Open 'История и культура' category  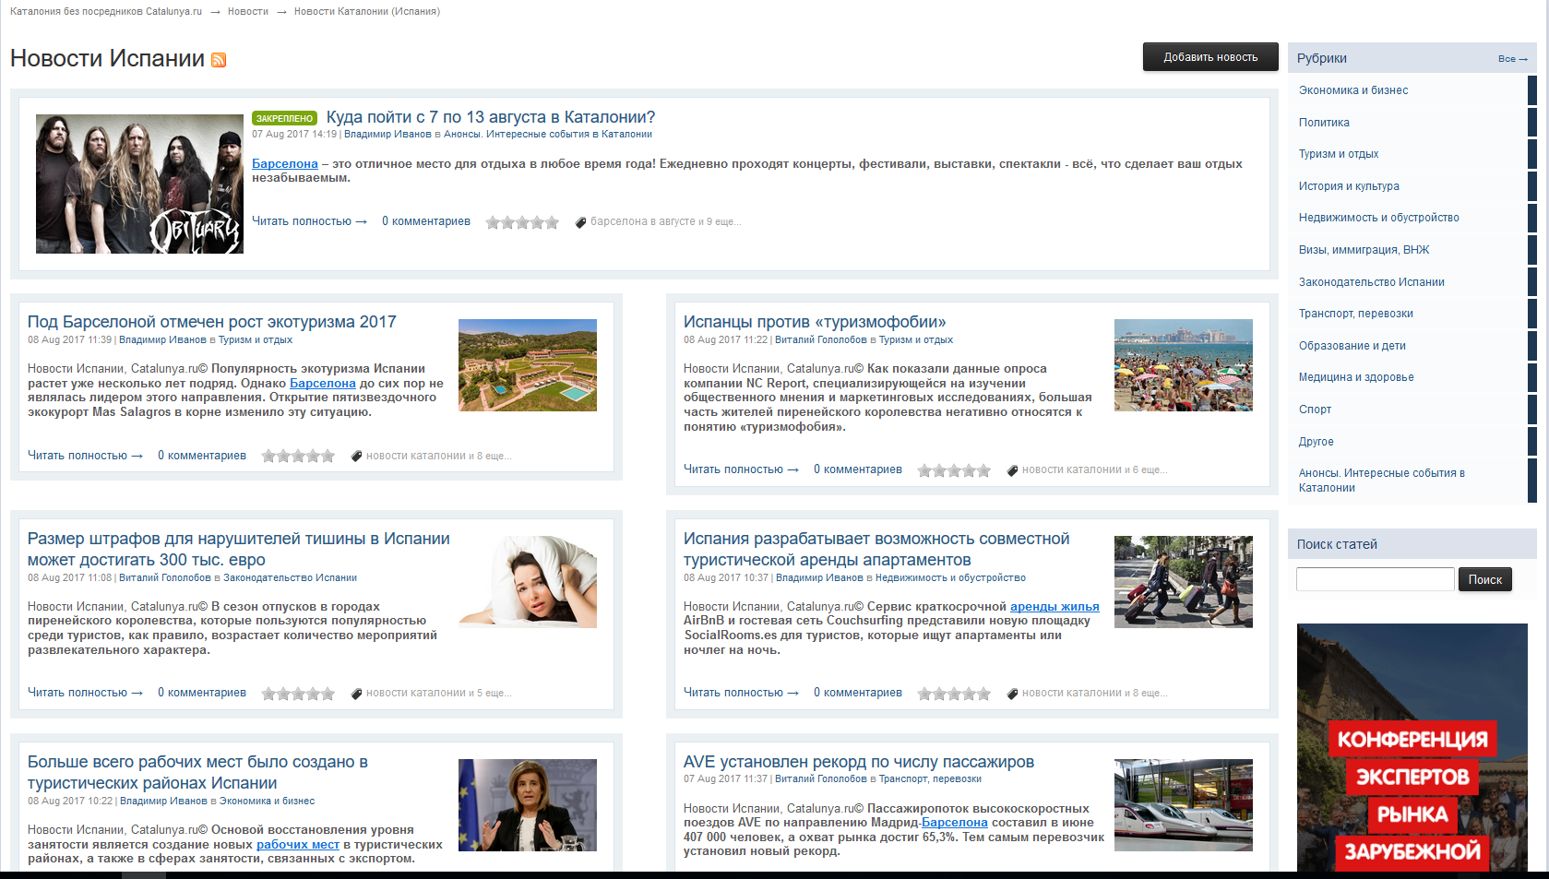tap(1349, 186)
